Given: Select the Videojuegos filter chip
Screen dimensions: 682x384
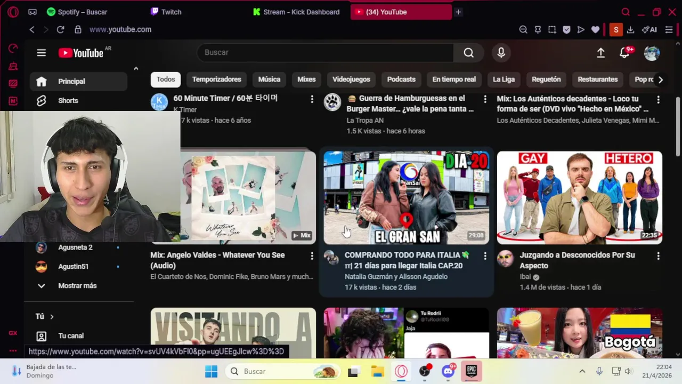Looking at the screenshot, I should coord(351,79).
